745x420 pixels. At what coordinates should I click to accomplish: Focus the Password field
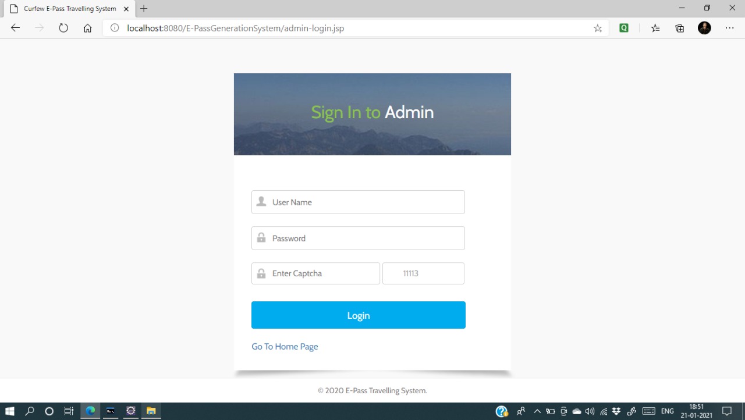(x=358, y=238)
